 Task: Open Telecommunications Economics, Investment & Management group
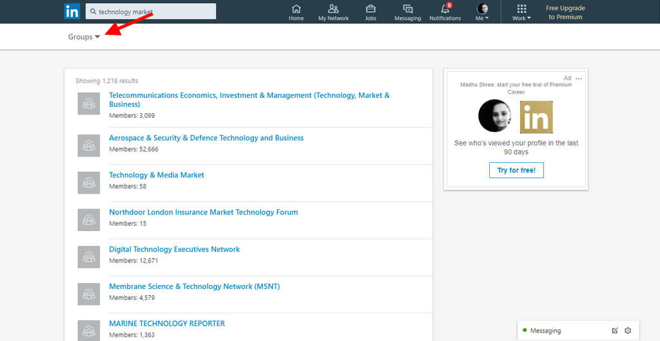coord(249,100)
